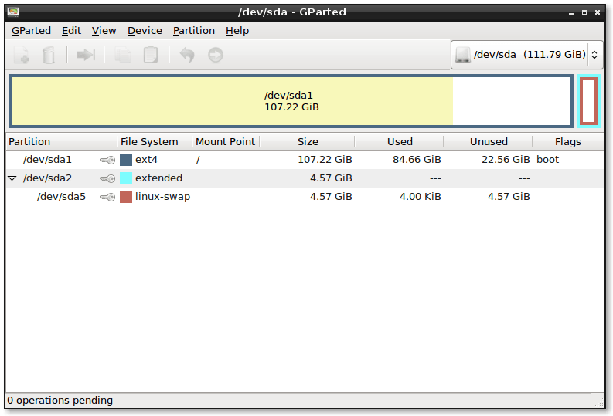Click the 107.22 GiB size cell

tap(325, 160)
